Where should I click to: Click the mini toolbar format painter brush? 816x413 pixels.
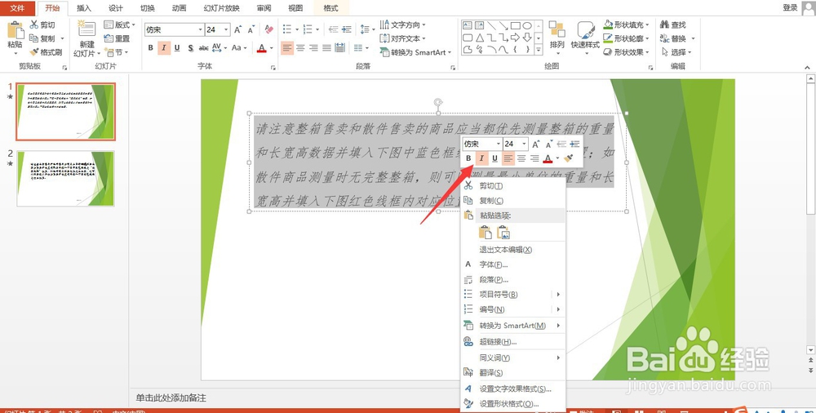pos(569,158)
